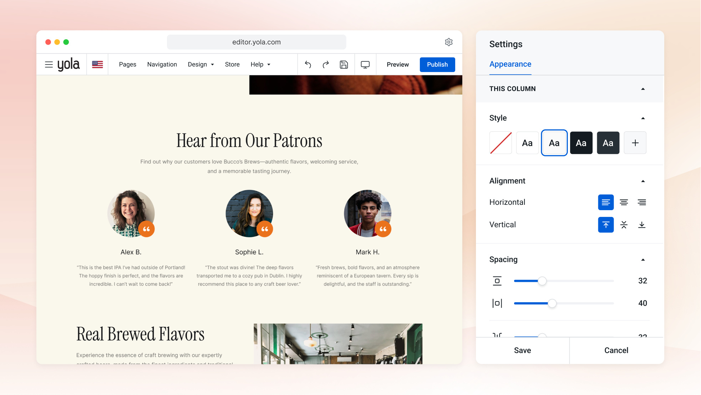
Task: Click the US flag language icon
Action: pyautogui.click(x=97, y=65)
